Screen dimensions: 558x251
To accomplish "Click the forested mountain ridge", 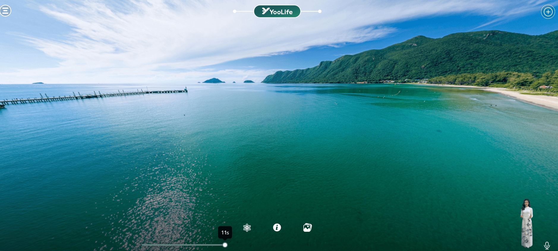I will click(446, 56).
